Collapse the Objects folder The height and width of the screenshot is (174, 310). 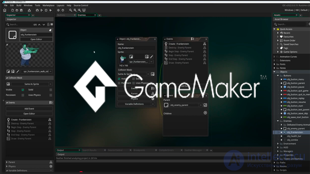pyautogui.click(x=275, y=72)
